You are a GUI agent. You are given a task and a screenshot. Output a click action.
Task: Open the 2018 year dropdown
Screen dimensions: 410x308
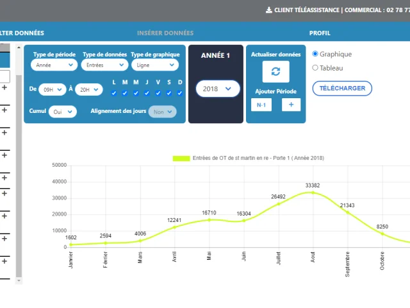(218, 89)
